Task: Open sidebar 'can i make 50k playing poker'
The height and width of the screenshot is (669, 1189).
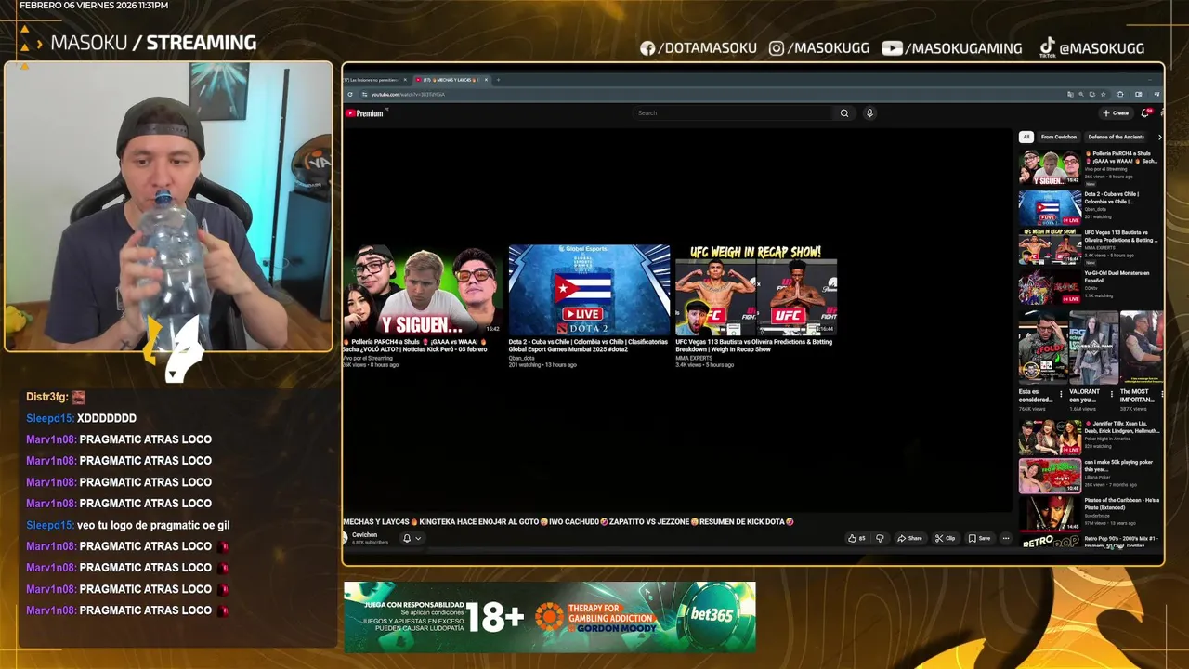Action: pyautogui.click(x=1089, y=476)
